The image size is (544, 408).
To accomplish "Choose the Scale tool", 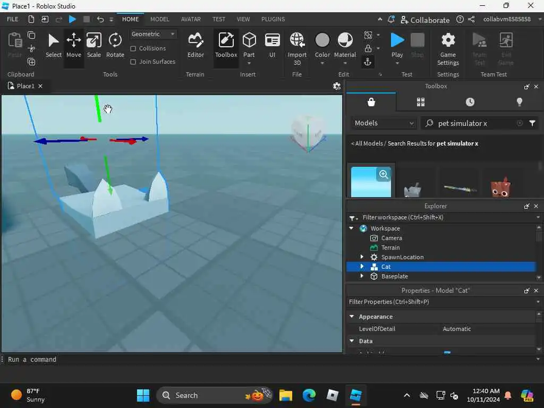I will (93, 45).
